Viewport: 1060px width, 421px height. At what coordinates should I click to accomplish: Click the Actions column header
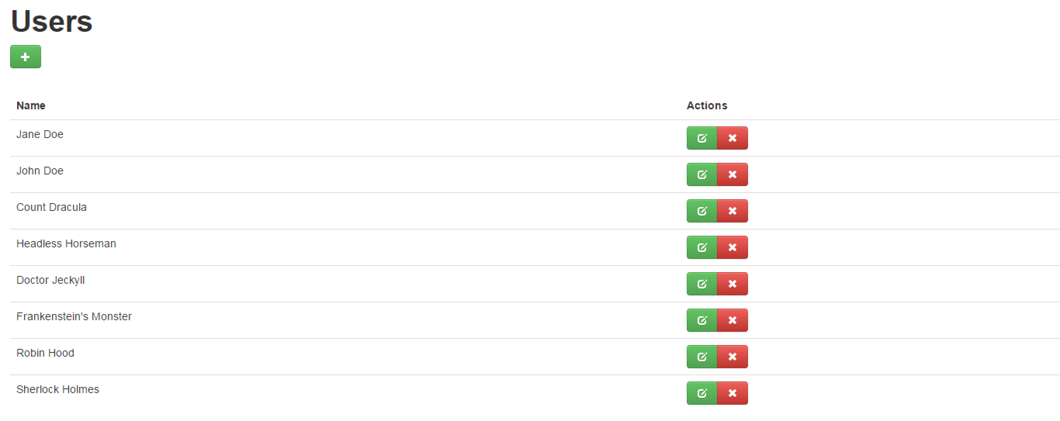tap(707, 106)
